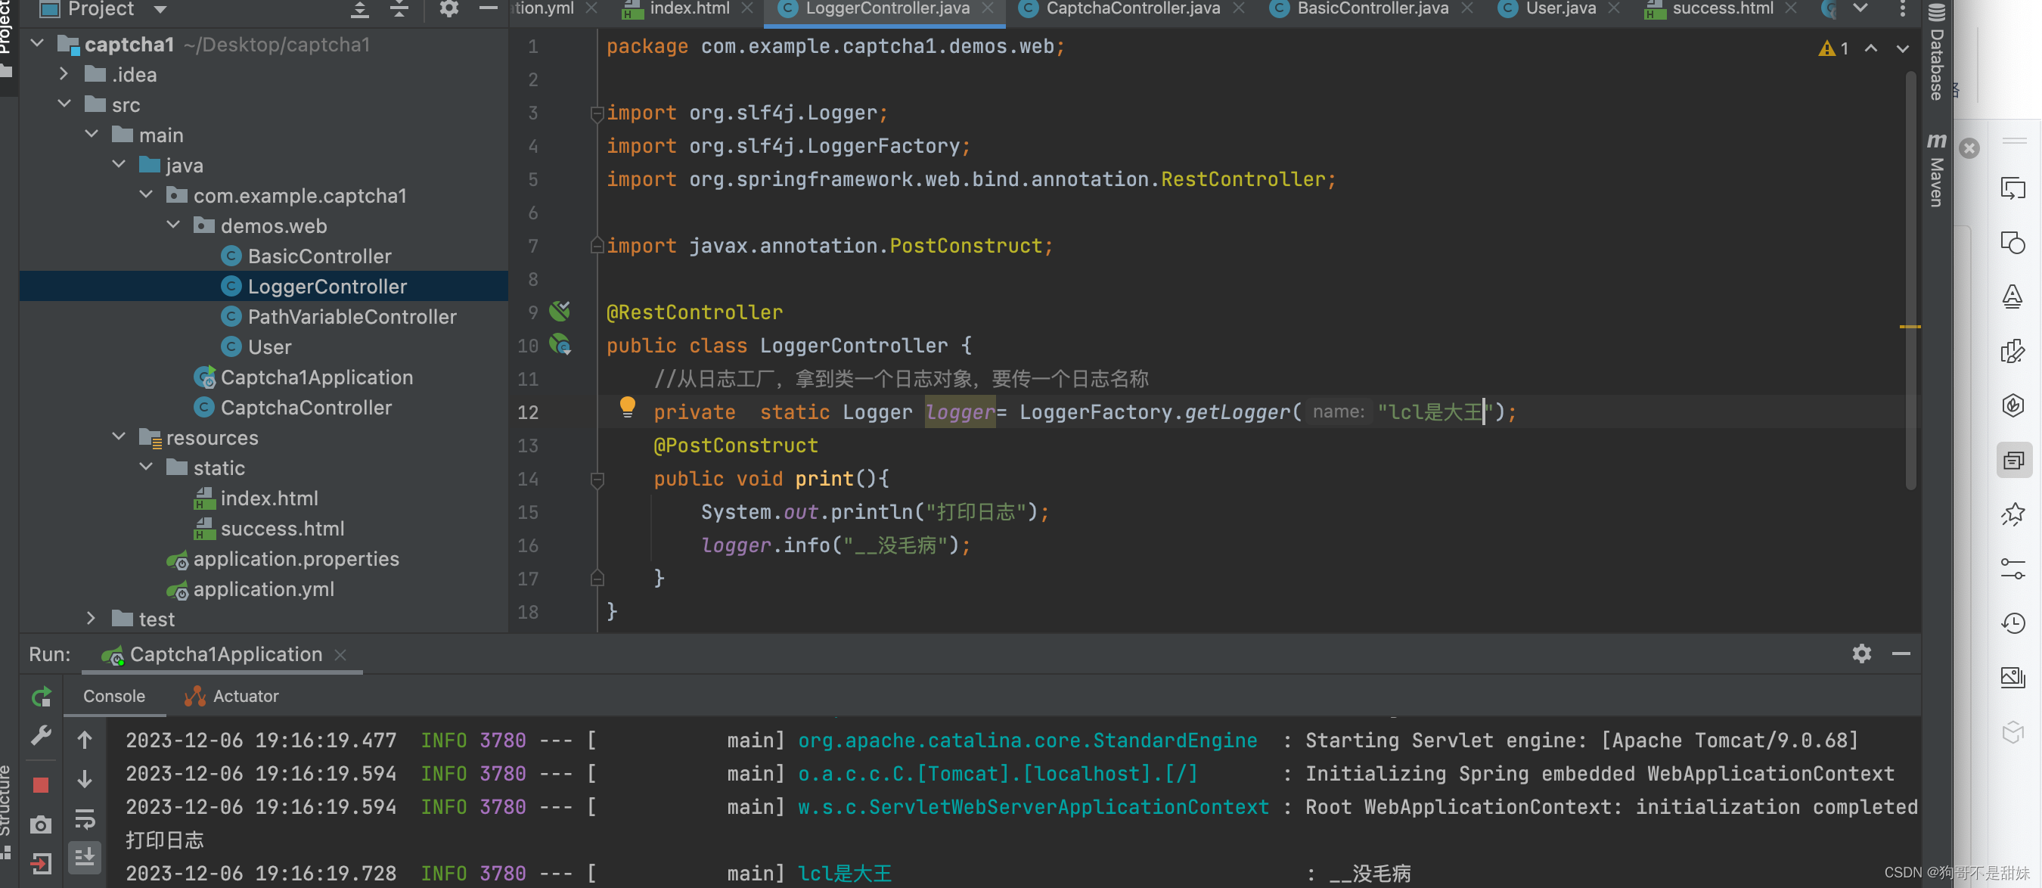Screen dimensions: 2042x888
Task: Click the image icon in right sidebar
Action: [2013, 677]
